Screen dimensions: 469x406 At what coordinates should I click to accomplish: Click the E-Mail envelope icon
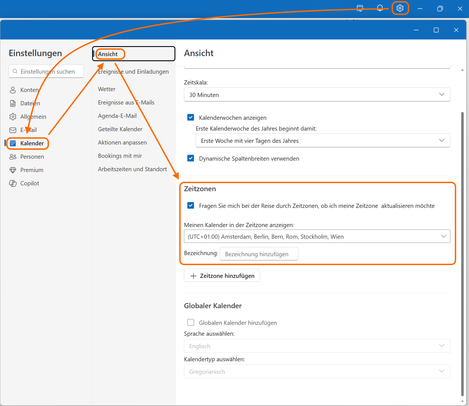tap(13, 130)
